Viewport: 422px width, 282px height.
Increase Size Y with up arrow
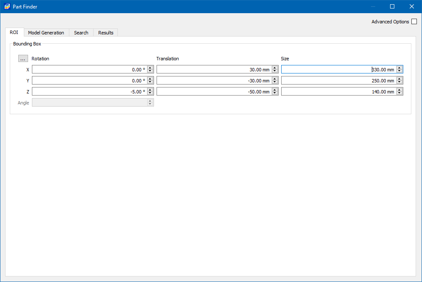399,79
